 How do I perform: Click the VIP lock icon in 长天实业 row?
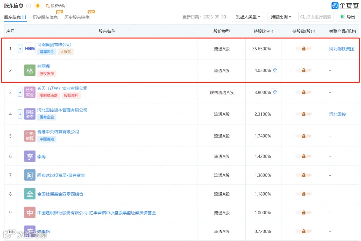pyautogui.click(x=304, y=92)
